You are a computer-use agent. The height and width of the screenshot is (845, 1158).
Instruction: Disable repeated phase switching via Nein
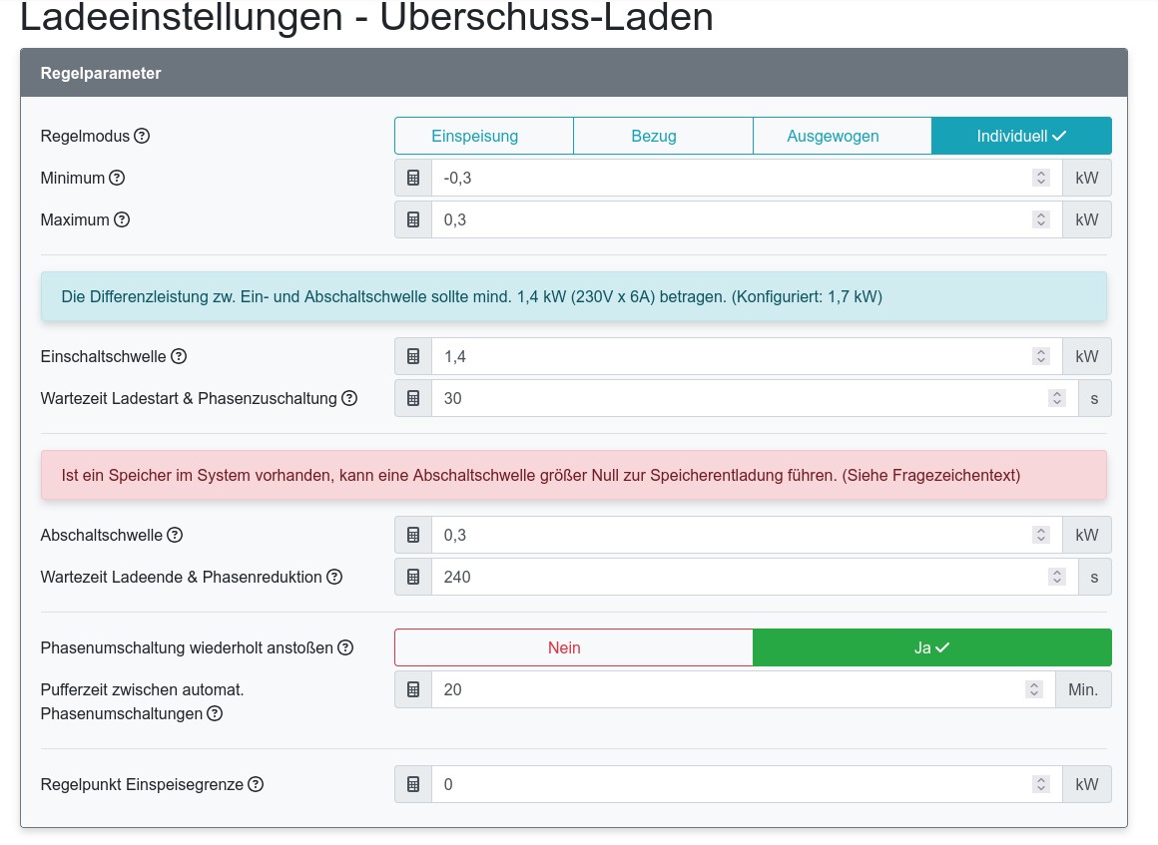pyautogui.click(x=563, y=647)
